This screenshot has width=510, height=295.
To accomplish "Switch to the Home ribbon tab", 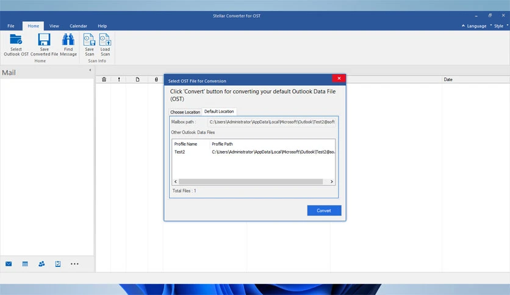I will 33,26.
